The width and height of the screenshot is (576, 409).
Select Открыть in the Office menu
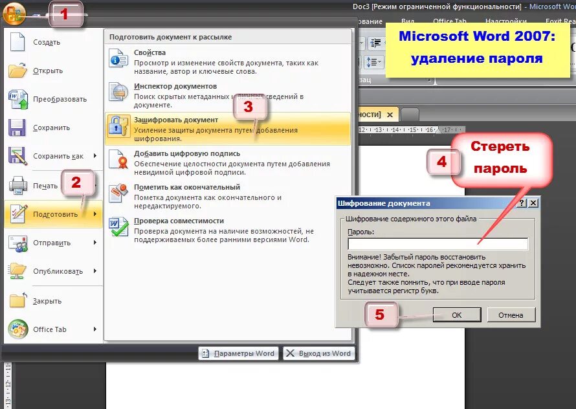pyautogui.click(x=53, y=70)
